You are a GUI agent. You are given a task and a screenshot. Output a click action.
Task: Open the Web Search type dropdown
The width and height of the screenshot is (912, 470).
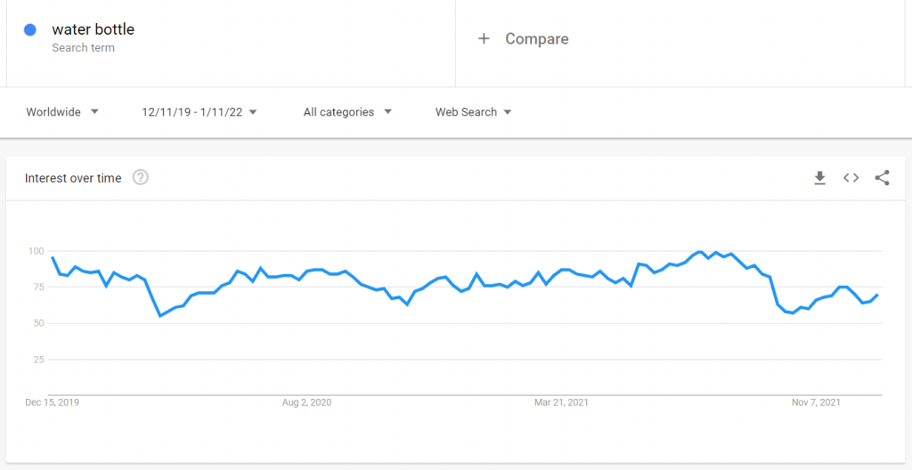474,112
